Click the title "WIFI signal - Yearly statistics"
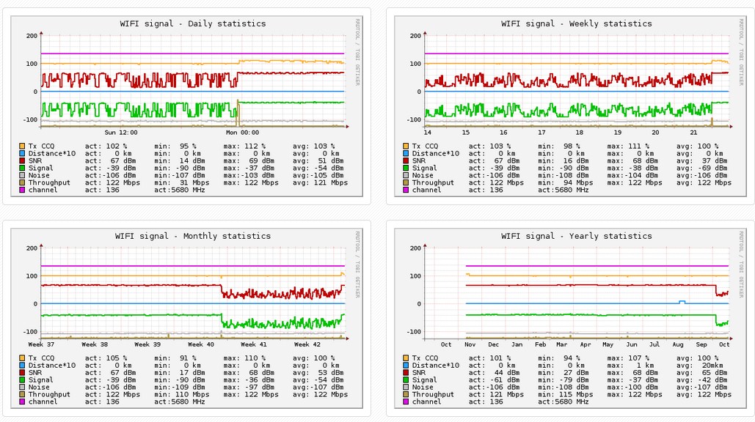Image resolution: width=755 pixels, height=422 pixels. click(x=577, y=236)
